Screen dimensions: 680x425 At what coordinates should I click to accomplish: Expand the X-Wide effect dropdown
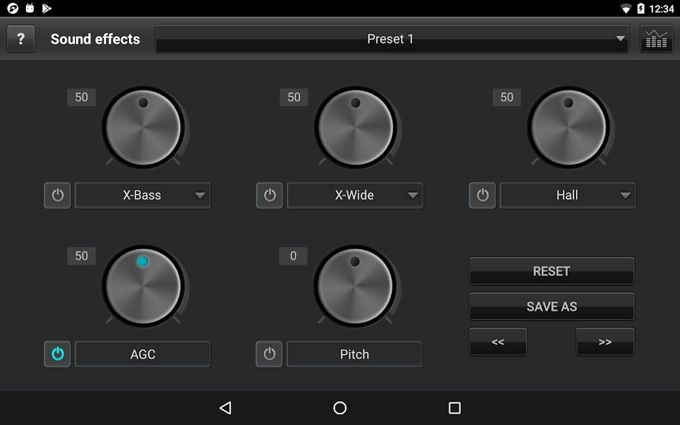pos(355,195)
